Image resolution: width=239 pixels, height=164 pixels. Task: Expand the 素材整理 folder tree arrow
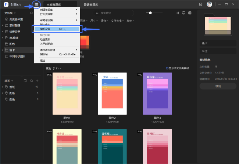3,25
